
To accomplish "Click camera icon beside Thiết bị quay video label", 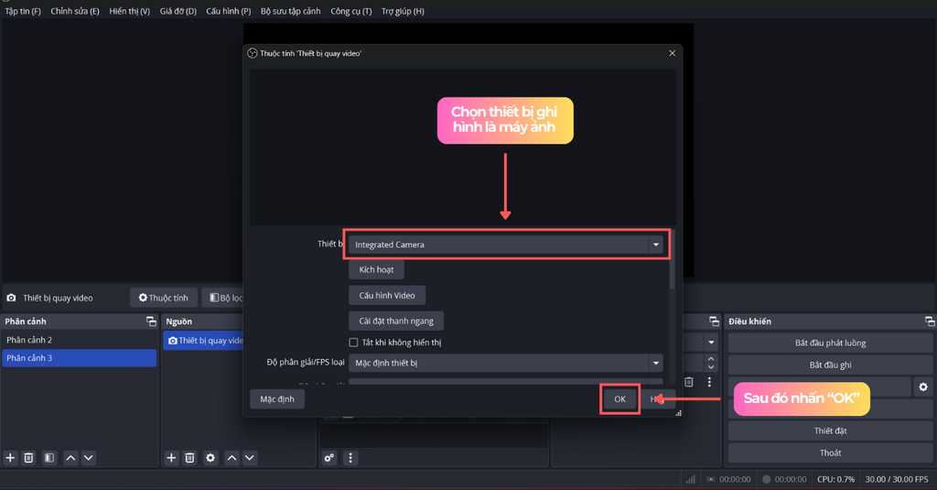I will pyautogui.click(x=11, y=298).
